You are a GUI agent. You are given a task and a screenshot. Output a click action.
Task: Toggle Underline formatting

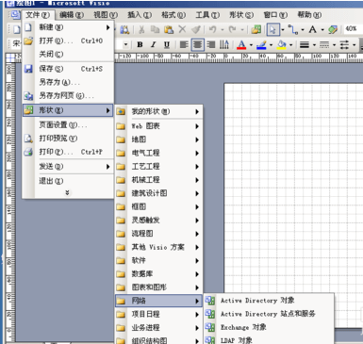click(167, 44)
